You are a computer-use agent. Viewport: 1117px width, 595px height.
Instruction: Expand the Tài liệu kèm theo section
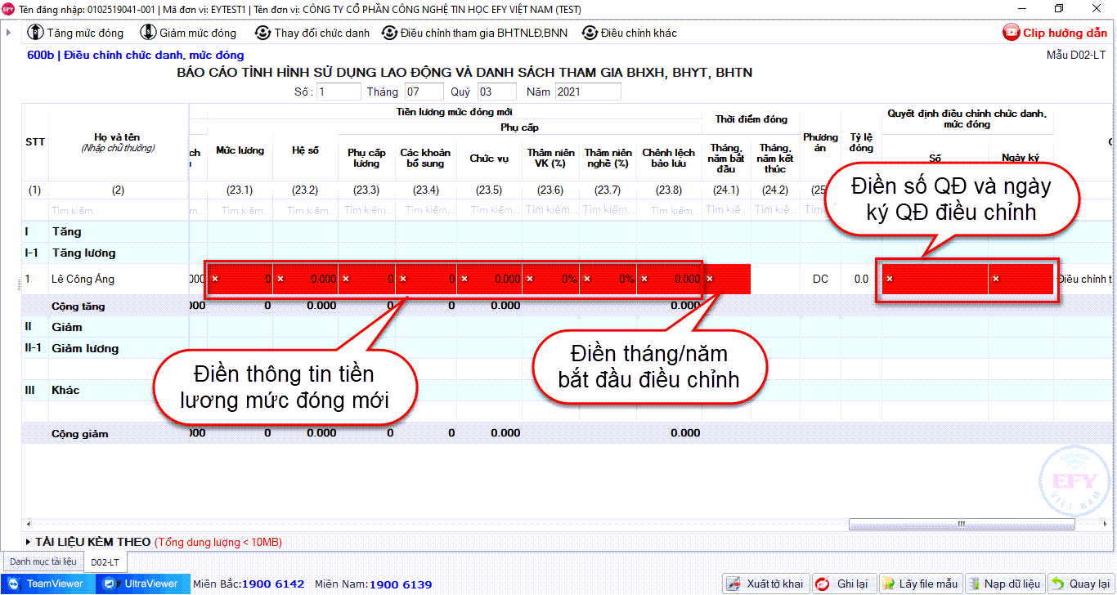tap(29, 542)
